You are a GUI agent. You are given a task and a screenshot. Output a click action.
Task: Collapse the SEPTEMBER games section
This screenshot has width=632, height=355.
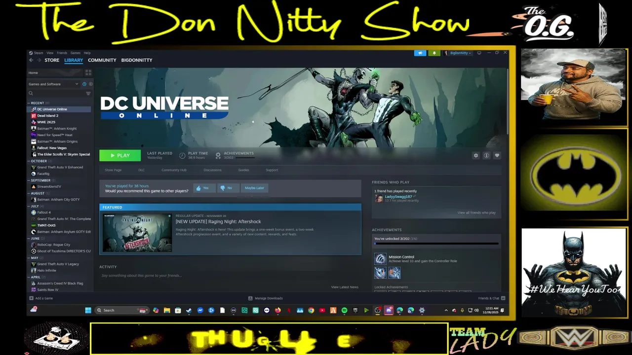[29, 180]
